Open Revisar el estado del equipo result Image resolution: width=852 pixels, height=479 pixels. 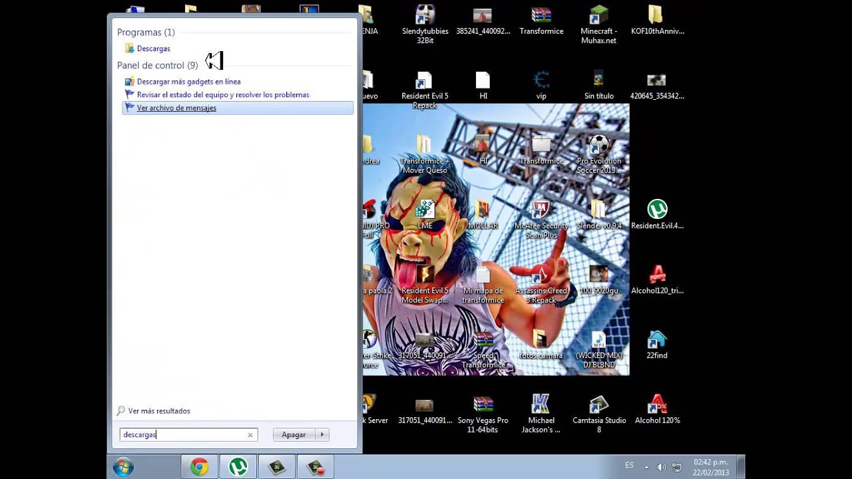pyautogui.click(x=223, y=94)
